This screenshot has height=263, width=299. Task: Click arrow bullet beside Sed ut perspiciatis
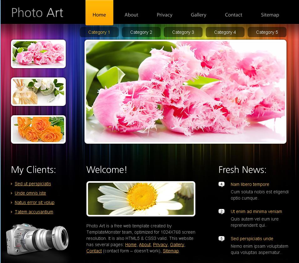[x=12, y=184]
